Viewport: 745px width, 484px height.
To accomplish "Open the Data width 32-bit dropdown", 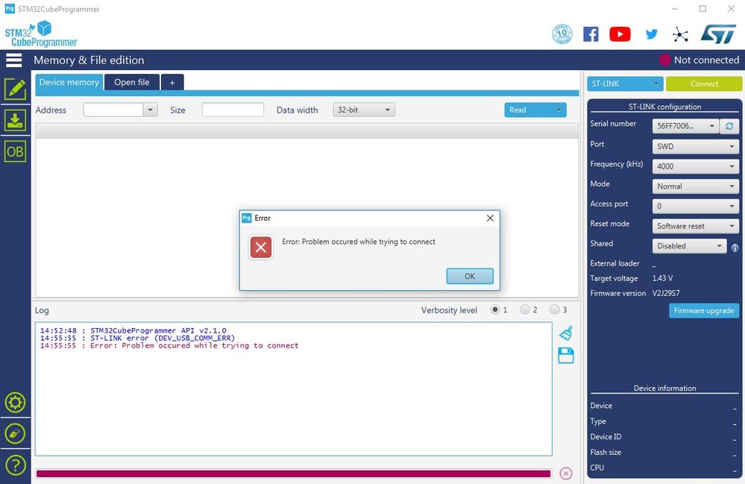I will coord(363,110).
